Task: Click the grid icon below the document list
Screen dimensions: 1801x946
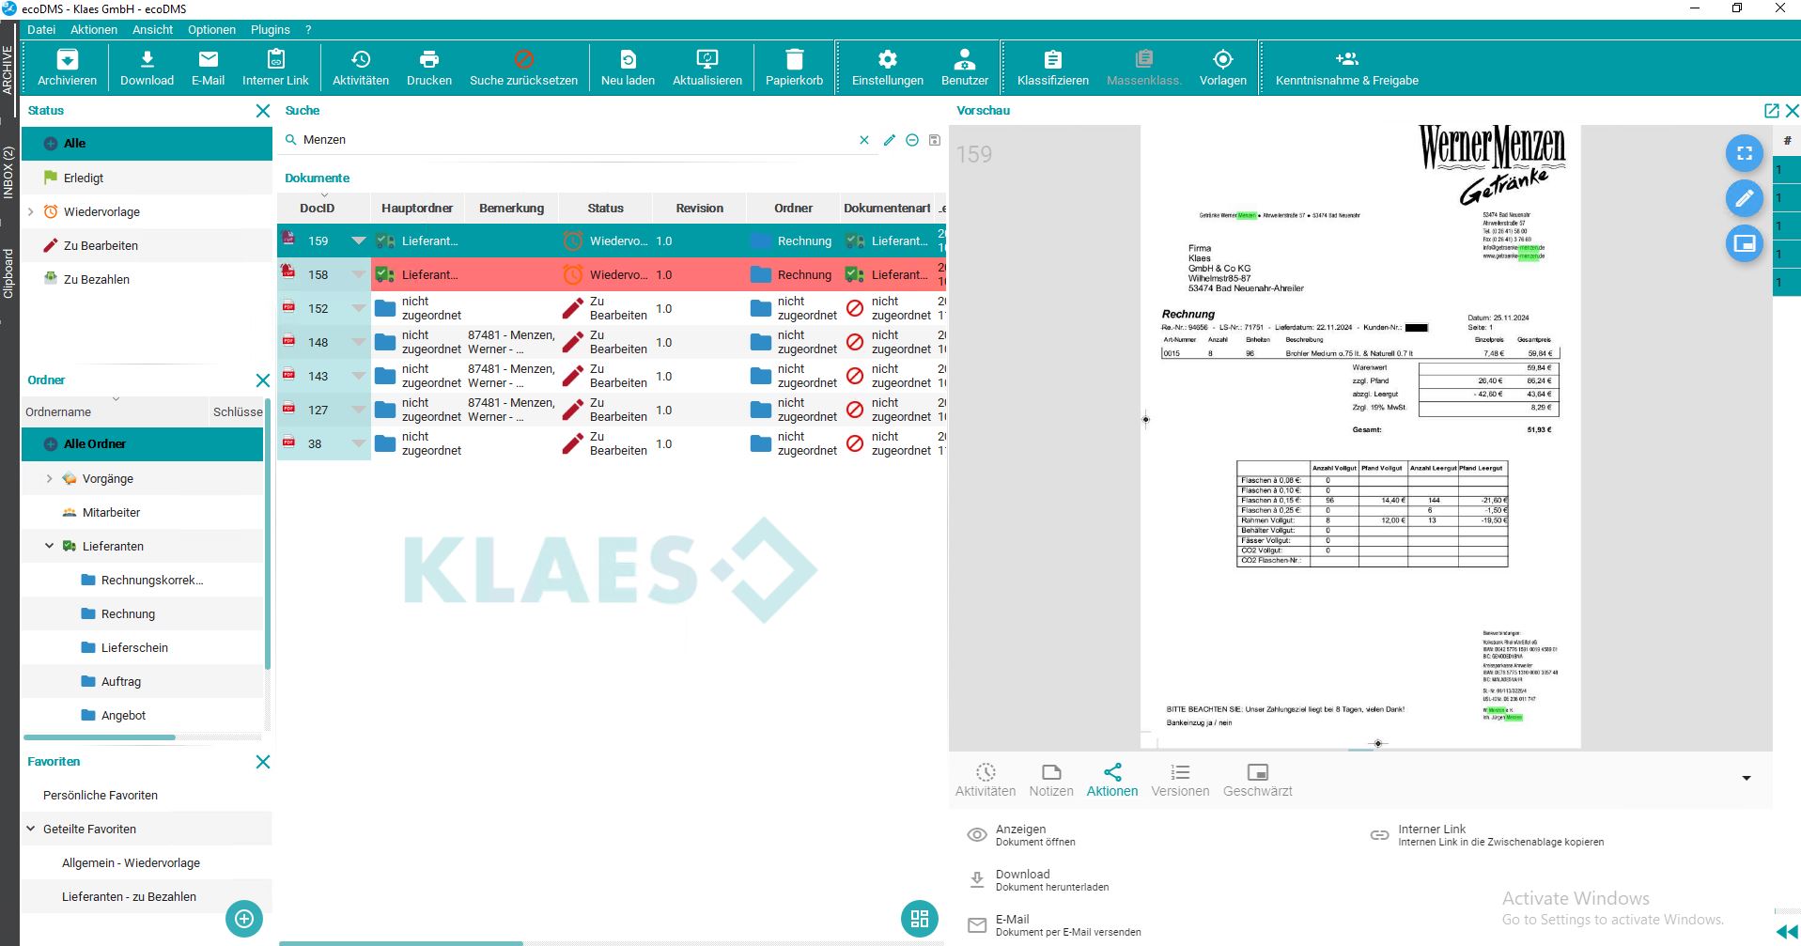Action: pos(919,919)
